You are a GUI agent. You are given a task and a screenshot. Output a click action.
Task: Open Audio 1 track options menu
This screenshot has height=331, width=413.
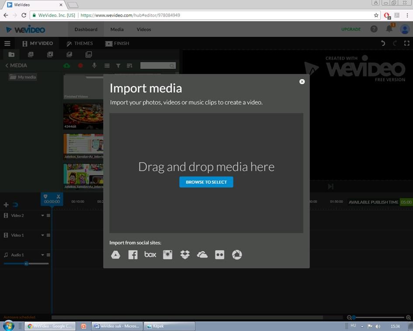pyautogui.click(x=49, y=255)
